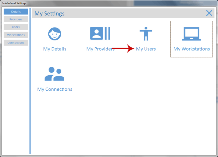This screenshot has width=218, height=157.
Task: Open the My Connections text label
Action: pyautogui.click(x=55, y=89)
